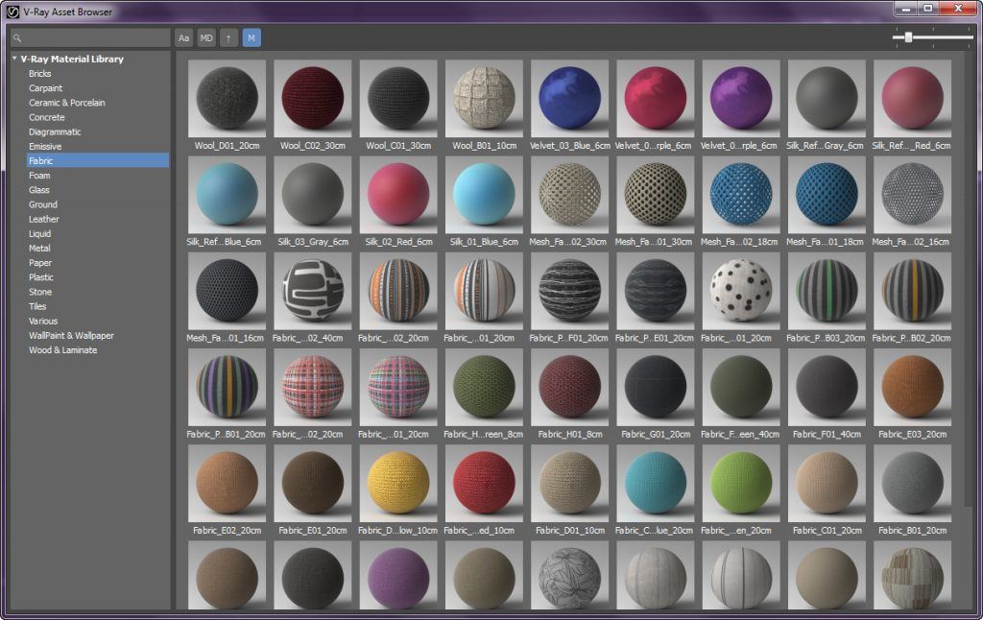Select the Silk_02_Red_6cm material
This screenshot has width=983, height=620.
coord(397,196)
